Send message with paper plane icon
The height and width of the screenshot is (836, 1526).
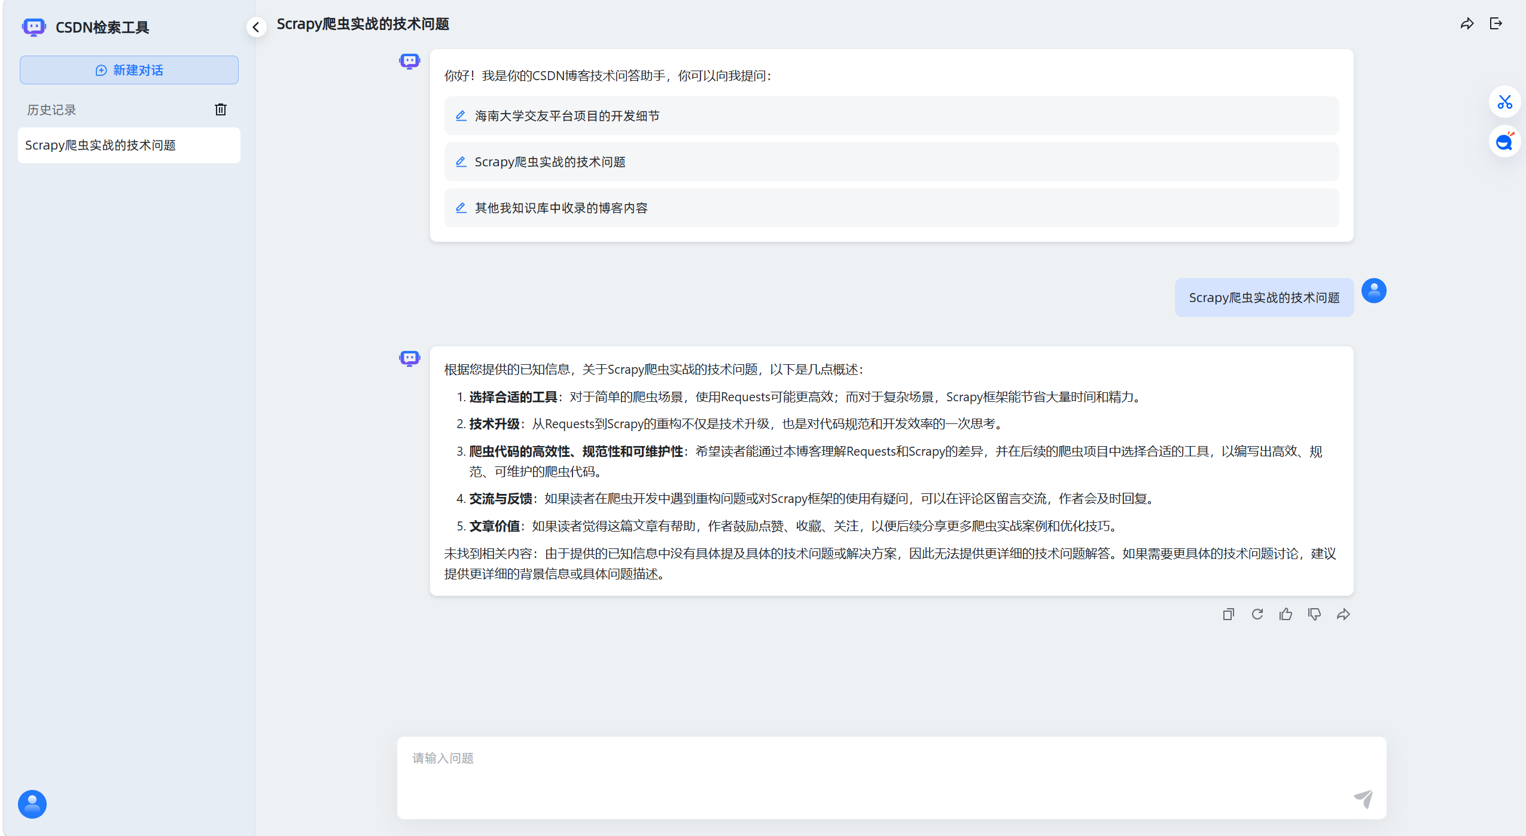coord(1363,798)
